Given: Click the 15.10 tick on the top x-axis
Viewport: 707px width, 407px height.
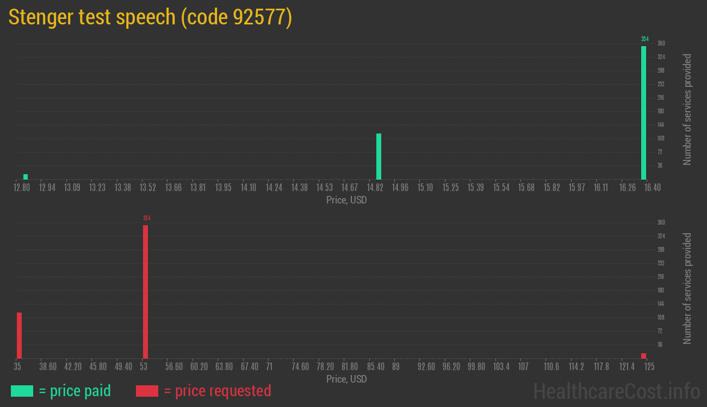Looking at the screenshot, I should (x=425, y=188).
